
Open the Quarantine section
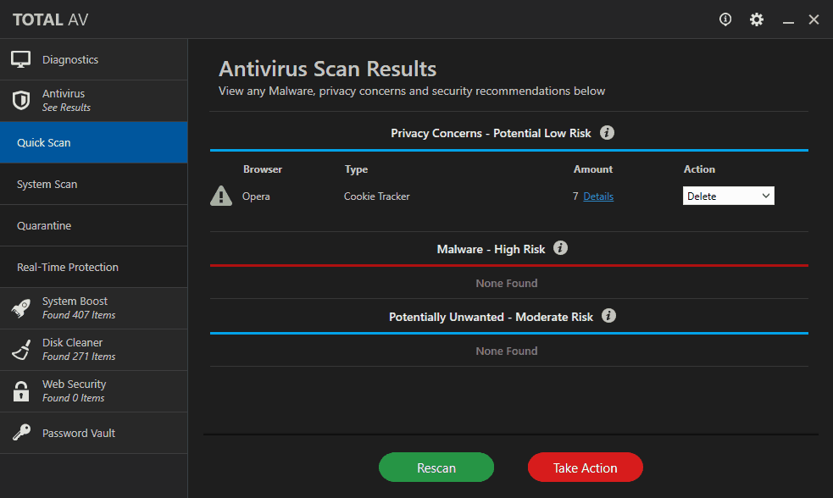click(x=93, y=225)
